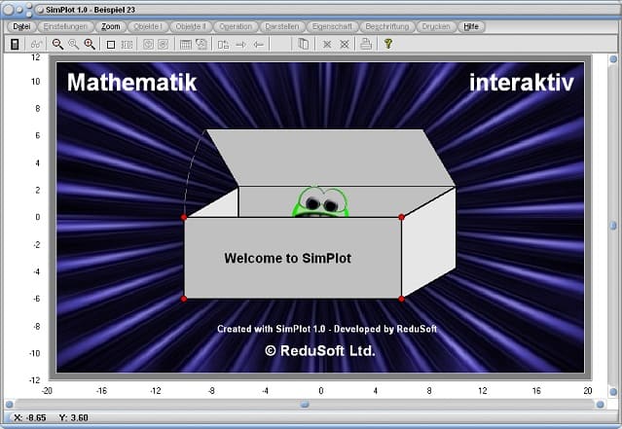This screenshot has width=622, height=429.
Task: Click the 'Mathematik' heading text
Action: (x=131, y=82)
